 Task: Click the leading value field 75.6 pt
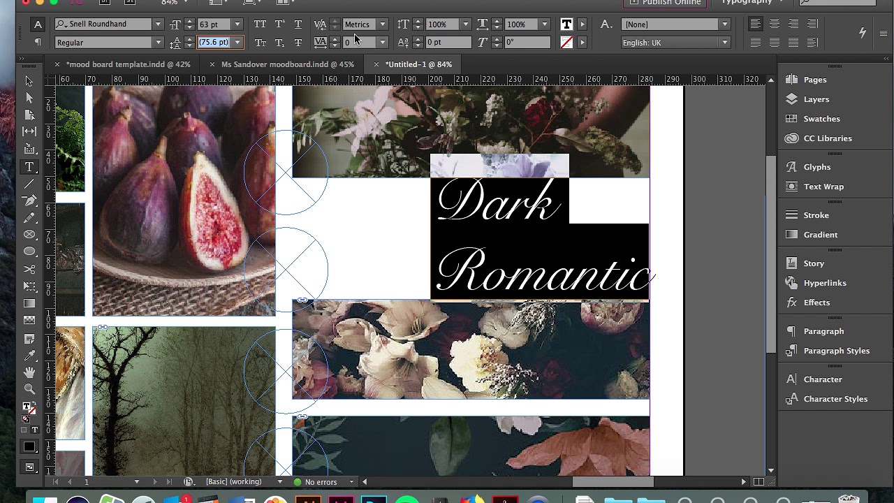(x=214, y=43)
